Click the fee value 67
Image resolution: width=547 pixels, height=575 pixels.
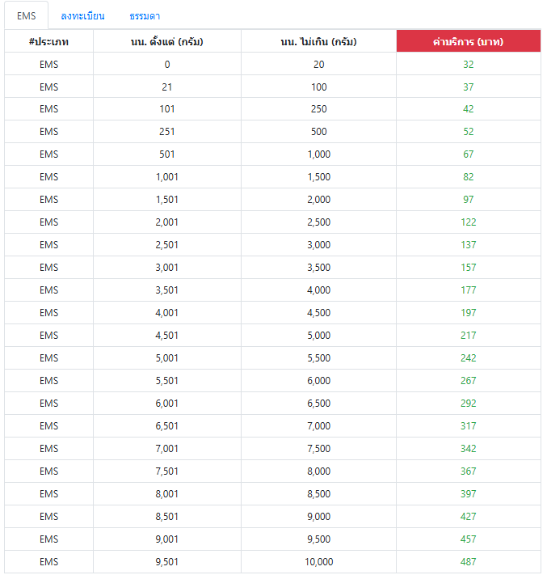469,154
